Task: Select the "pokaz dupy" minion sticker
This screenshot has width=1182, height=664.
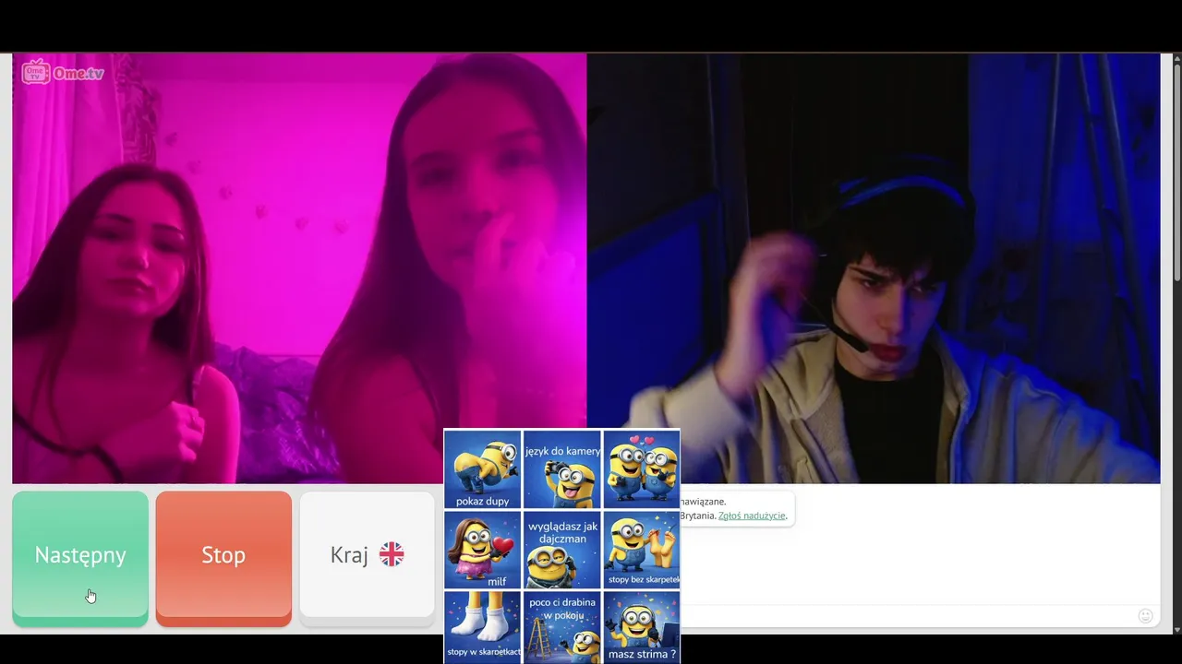Action: (x=483, y=469)
